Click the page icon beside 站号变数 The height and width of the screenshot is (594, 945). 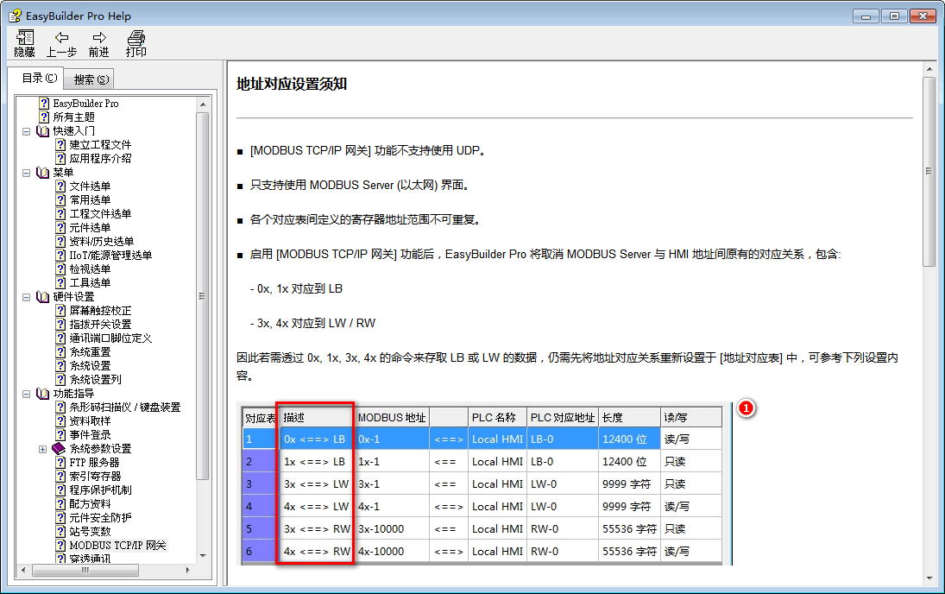(60, 532)
